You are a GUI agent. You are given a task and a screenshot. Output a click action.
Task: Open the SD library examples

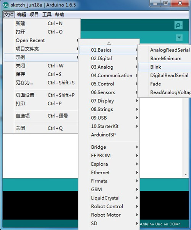109,223
